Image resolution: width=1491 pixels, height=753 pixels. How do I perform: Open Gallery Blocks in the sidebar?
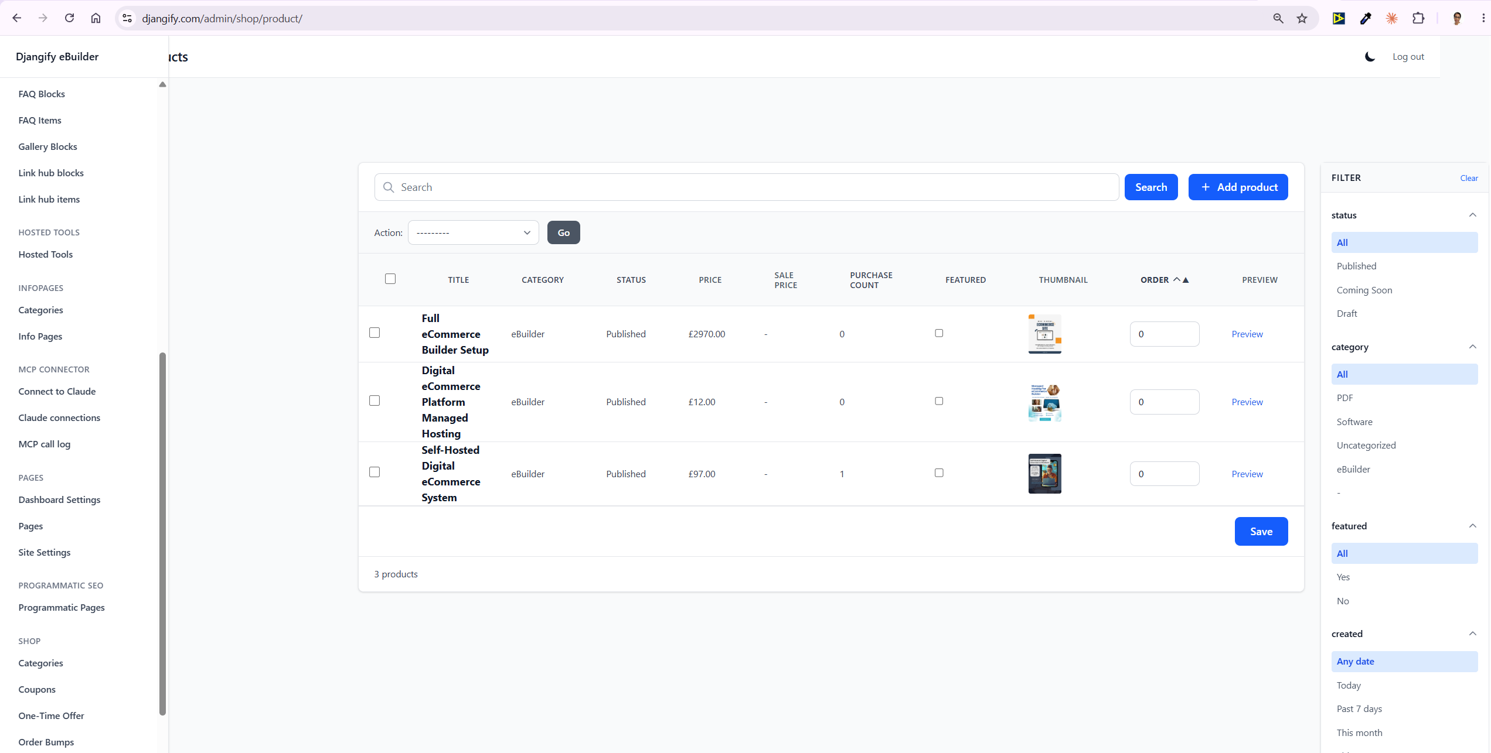coord(47,146)
